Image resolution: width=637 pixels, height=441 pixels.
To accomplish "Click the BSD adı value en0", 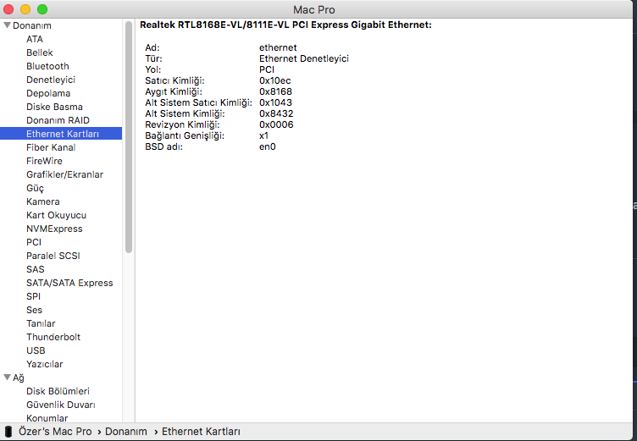I will click(268, 146).
